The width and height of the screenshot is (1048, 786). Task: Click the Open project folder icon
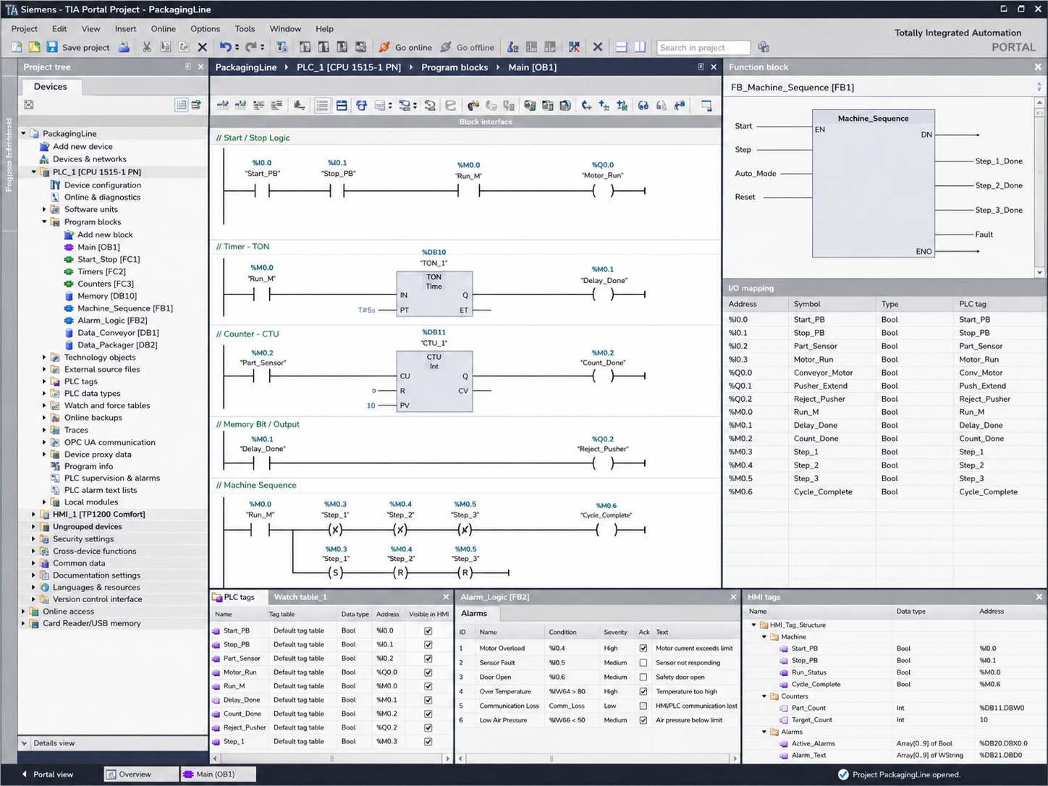[34, 47]
